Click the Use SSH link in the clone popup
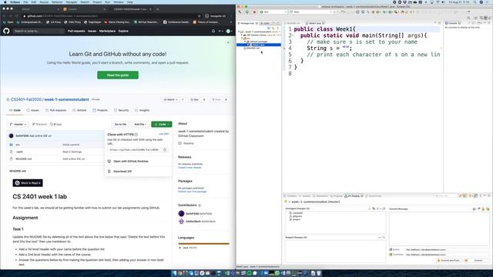The image size is (493, 277). click(x=164, y=134)
